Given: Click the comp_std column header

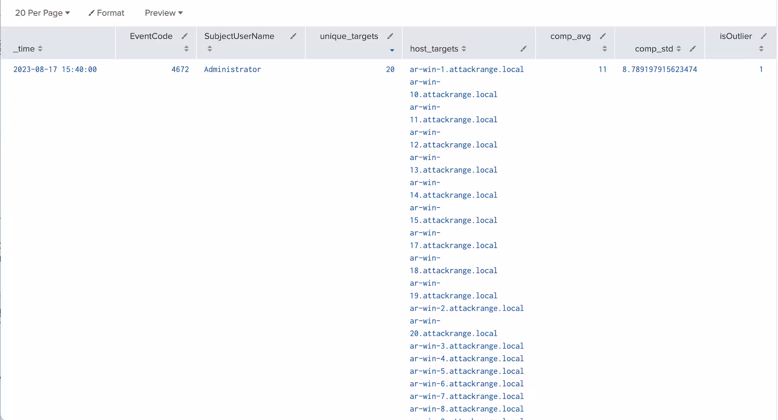Looking at the screenshot, I should (x=654, y=49).
